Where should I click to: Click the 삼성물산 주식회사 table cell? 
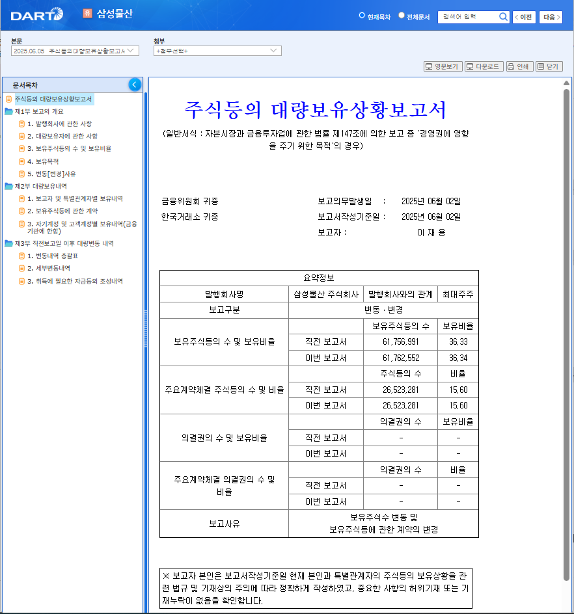[326, 294]
